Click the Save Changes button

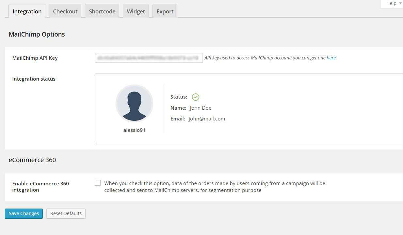tap(24, 213)
